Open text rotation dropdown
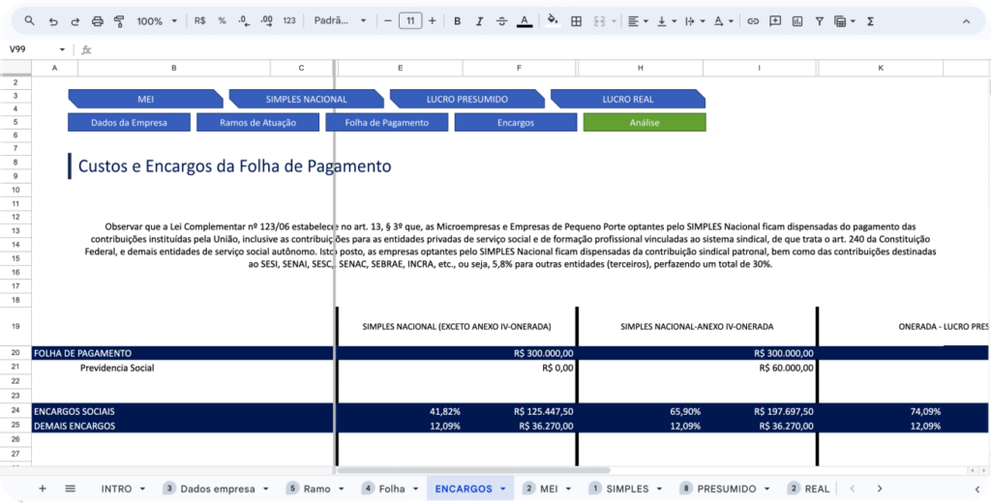 pyautogui.click(x=723, y=21)
